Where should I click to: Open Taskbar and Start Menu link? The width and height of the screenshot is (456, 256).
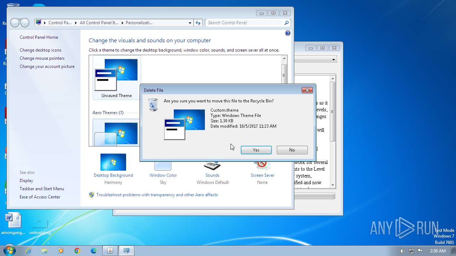(x=42, y=189)
